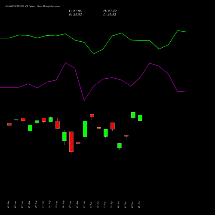Select the 16 Sep date label
This screenshot has height=215, width=215.
tap(139, 205)
